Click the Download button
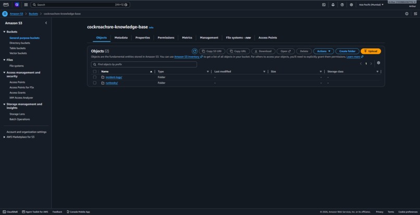Screen dimensions: 420x215 [263, 51]
